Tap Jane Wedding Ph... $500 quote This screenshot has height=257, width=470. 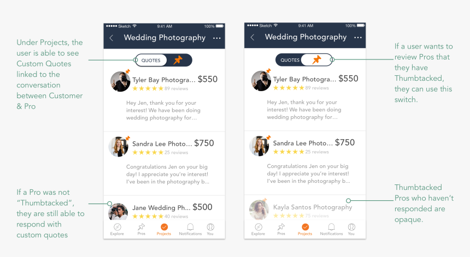(x=164, y=208)
